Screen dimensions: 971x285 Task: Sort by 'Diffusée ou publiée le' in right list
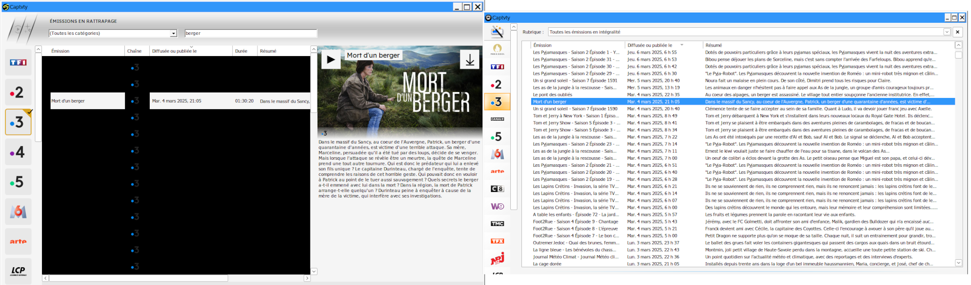650,45
